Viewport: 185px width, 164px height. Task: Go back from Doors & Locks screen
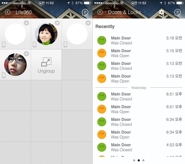coord(100,12)
